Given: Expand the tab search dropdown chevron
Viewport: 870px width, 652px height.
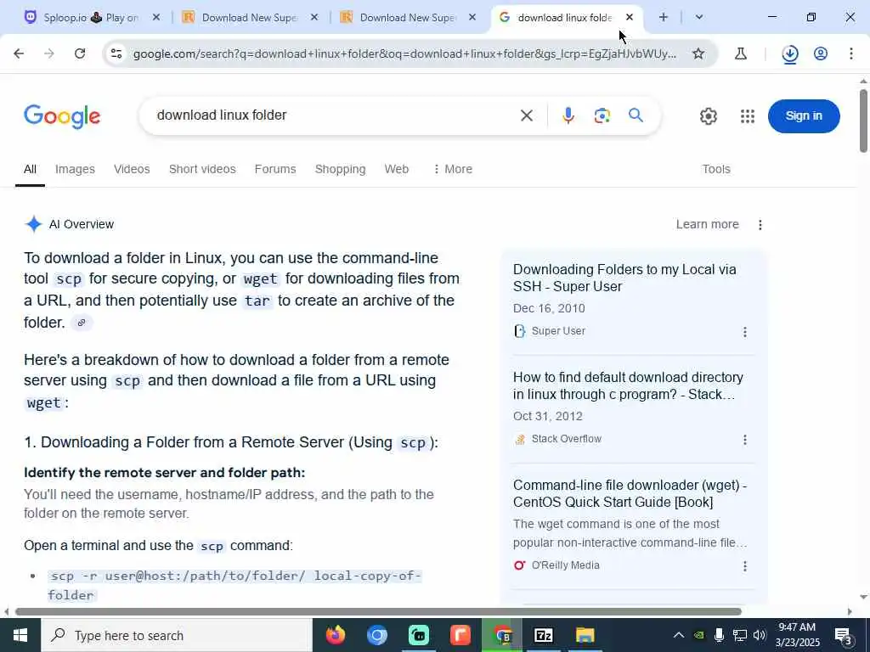Looking at the screenshot, I should (x=699, y=17).
